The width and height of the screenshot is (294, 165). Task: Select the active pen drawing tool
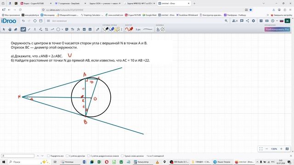pyautogui.click(x=23, y=29)
